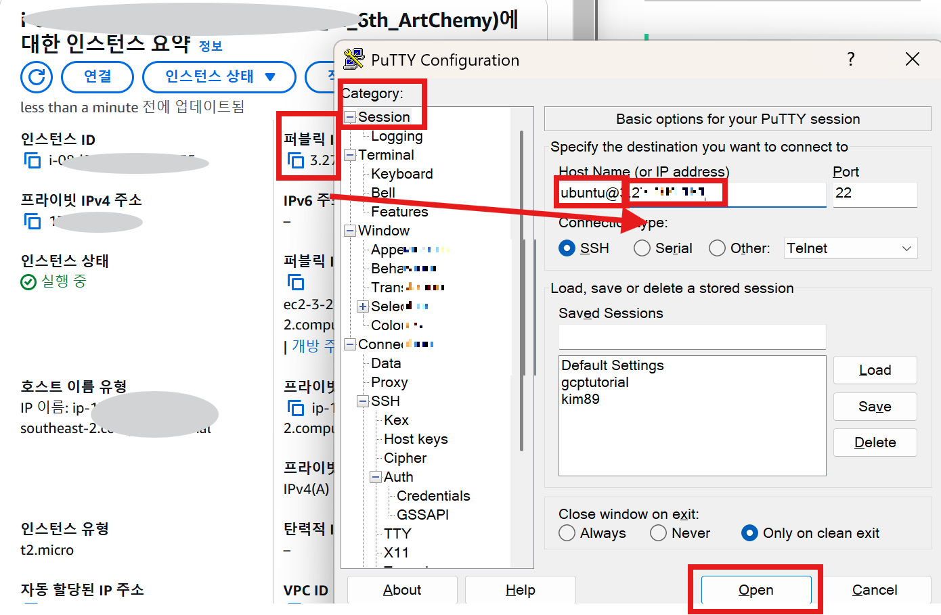Choose Never for close window on exit
941x615 pixels.
pyautogui.click(x=659, y=533)
